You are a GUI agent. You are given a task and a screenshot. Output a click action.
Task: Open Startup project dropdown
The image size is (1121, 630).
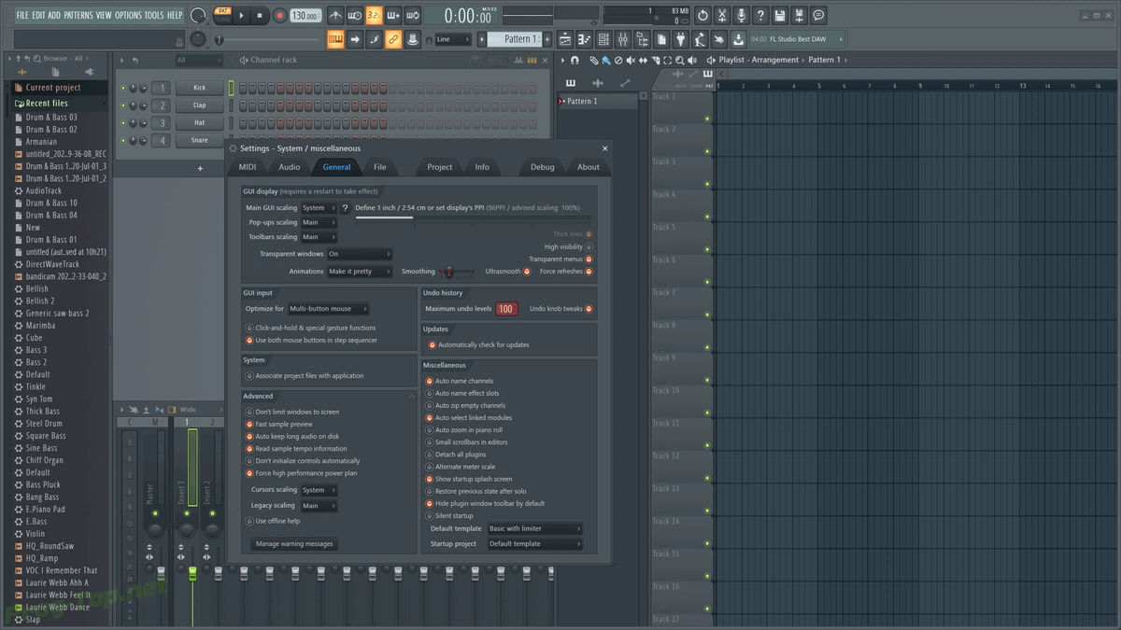click(x=534, y=543)
